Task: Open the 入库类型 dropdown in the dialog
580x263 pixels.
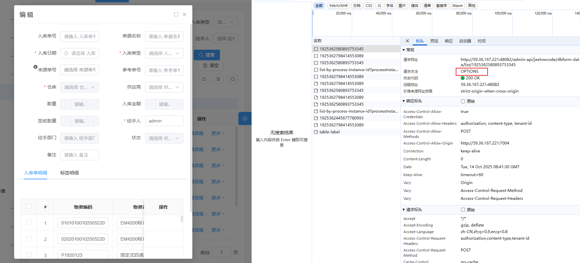Action: click(x=164, y=53)
